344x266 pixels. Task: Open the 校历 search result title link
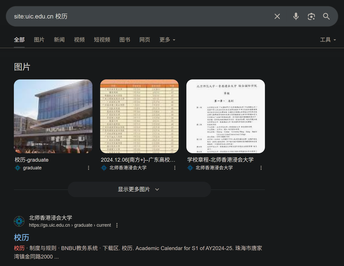pos(22,237)
